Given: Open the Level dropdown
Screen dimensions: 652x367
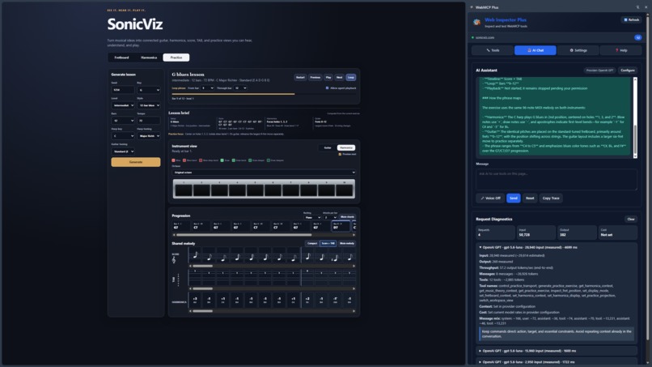Looking at the screenshot, I should tap(123, 105).
